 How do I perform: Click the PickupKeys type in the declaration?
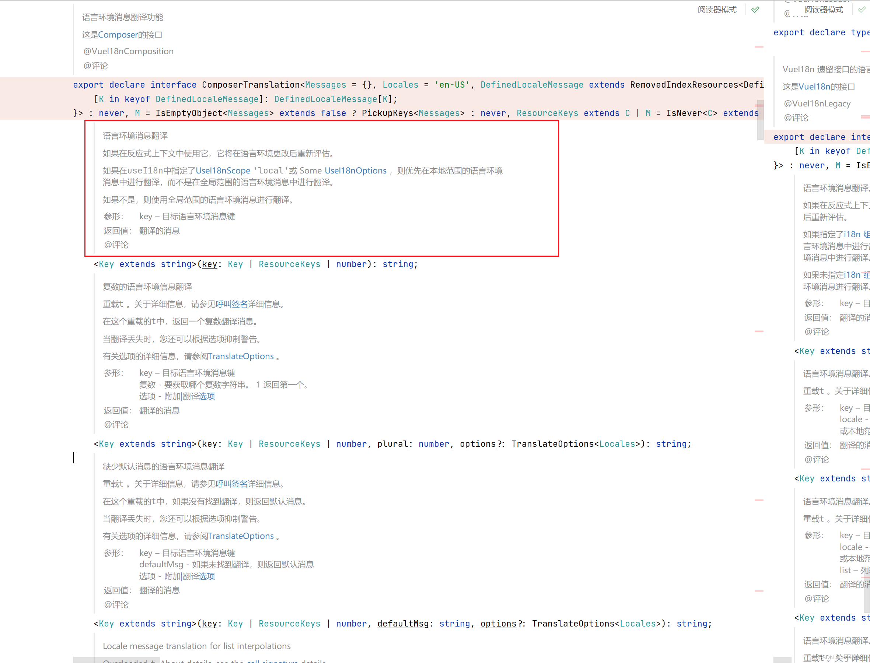tap(387, 113)
